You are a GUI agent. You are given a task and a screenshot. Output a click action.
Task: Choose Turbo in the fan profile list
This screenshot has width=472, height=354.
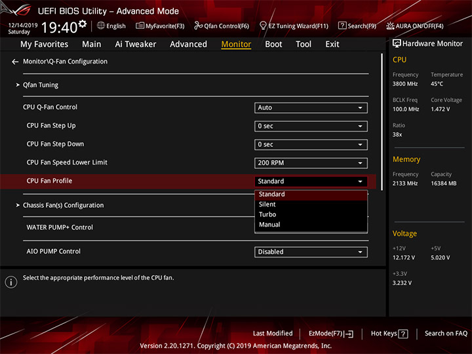click(x=311, y=214)
